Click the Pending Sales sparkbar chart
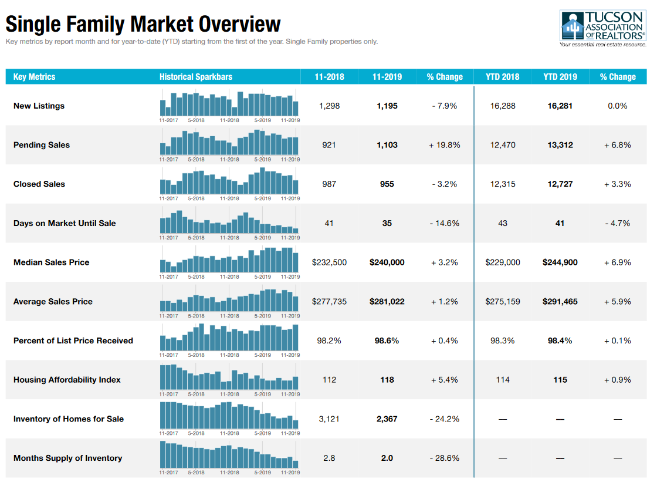 [x=229, y=143]
